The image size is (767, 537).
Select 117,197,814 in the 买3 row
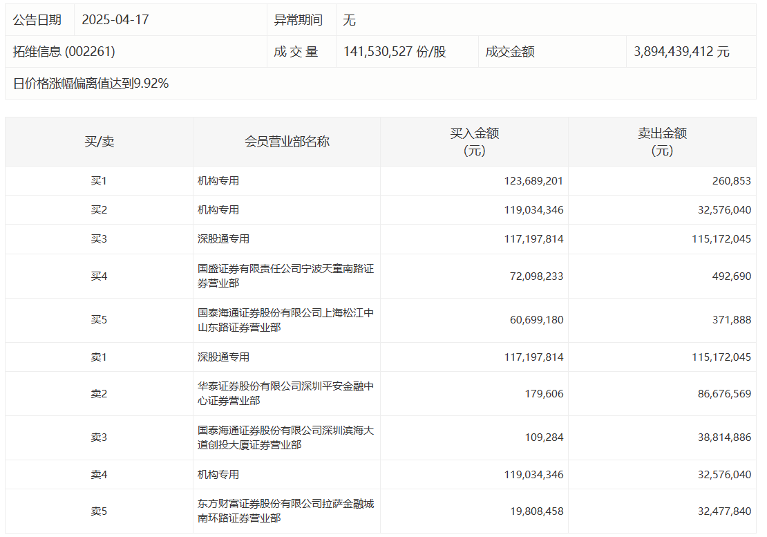(x=533, y=238)
